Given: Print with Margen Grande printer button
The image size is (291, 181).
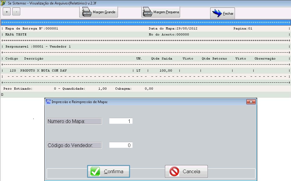Looking at the screenshot, I should point(99,12).
